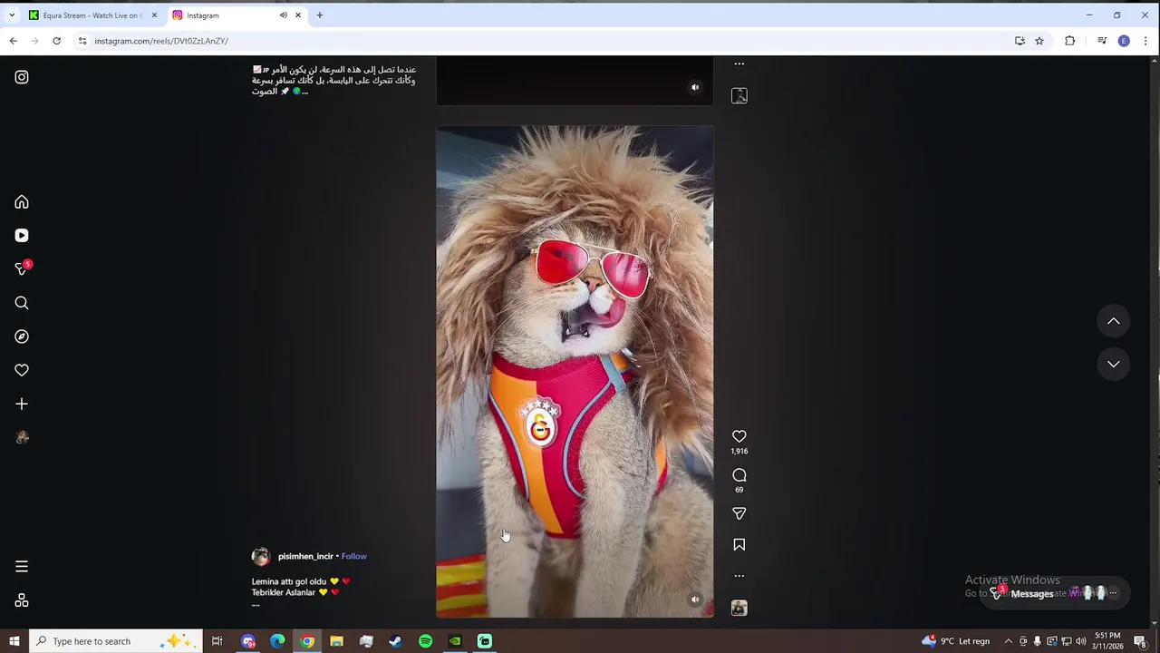This screenshot has width=1160, height=653.
Task: Create new post with plus icon
Action: click(x=22, y=404)
